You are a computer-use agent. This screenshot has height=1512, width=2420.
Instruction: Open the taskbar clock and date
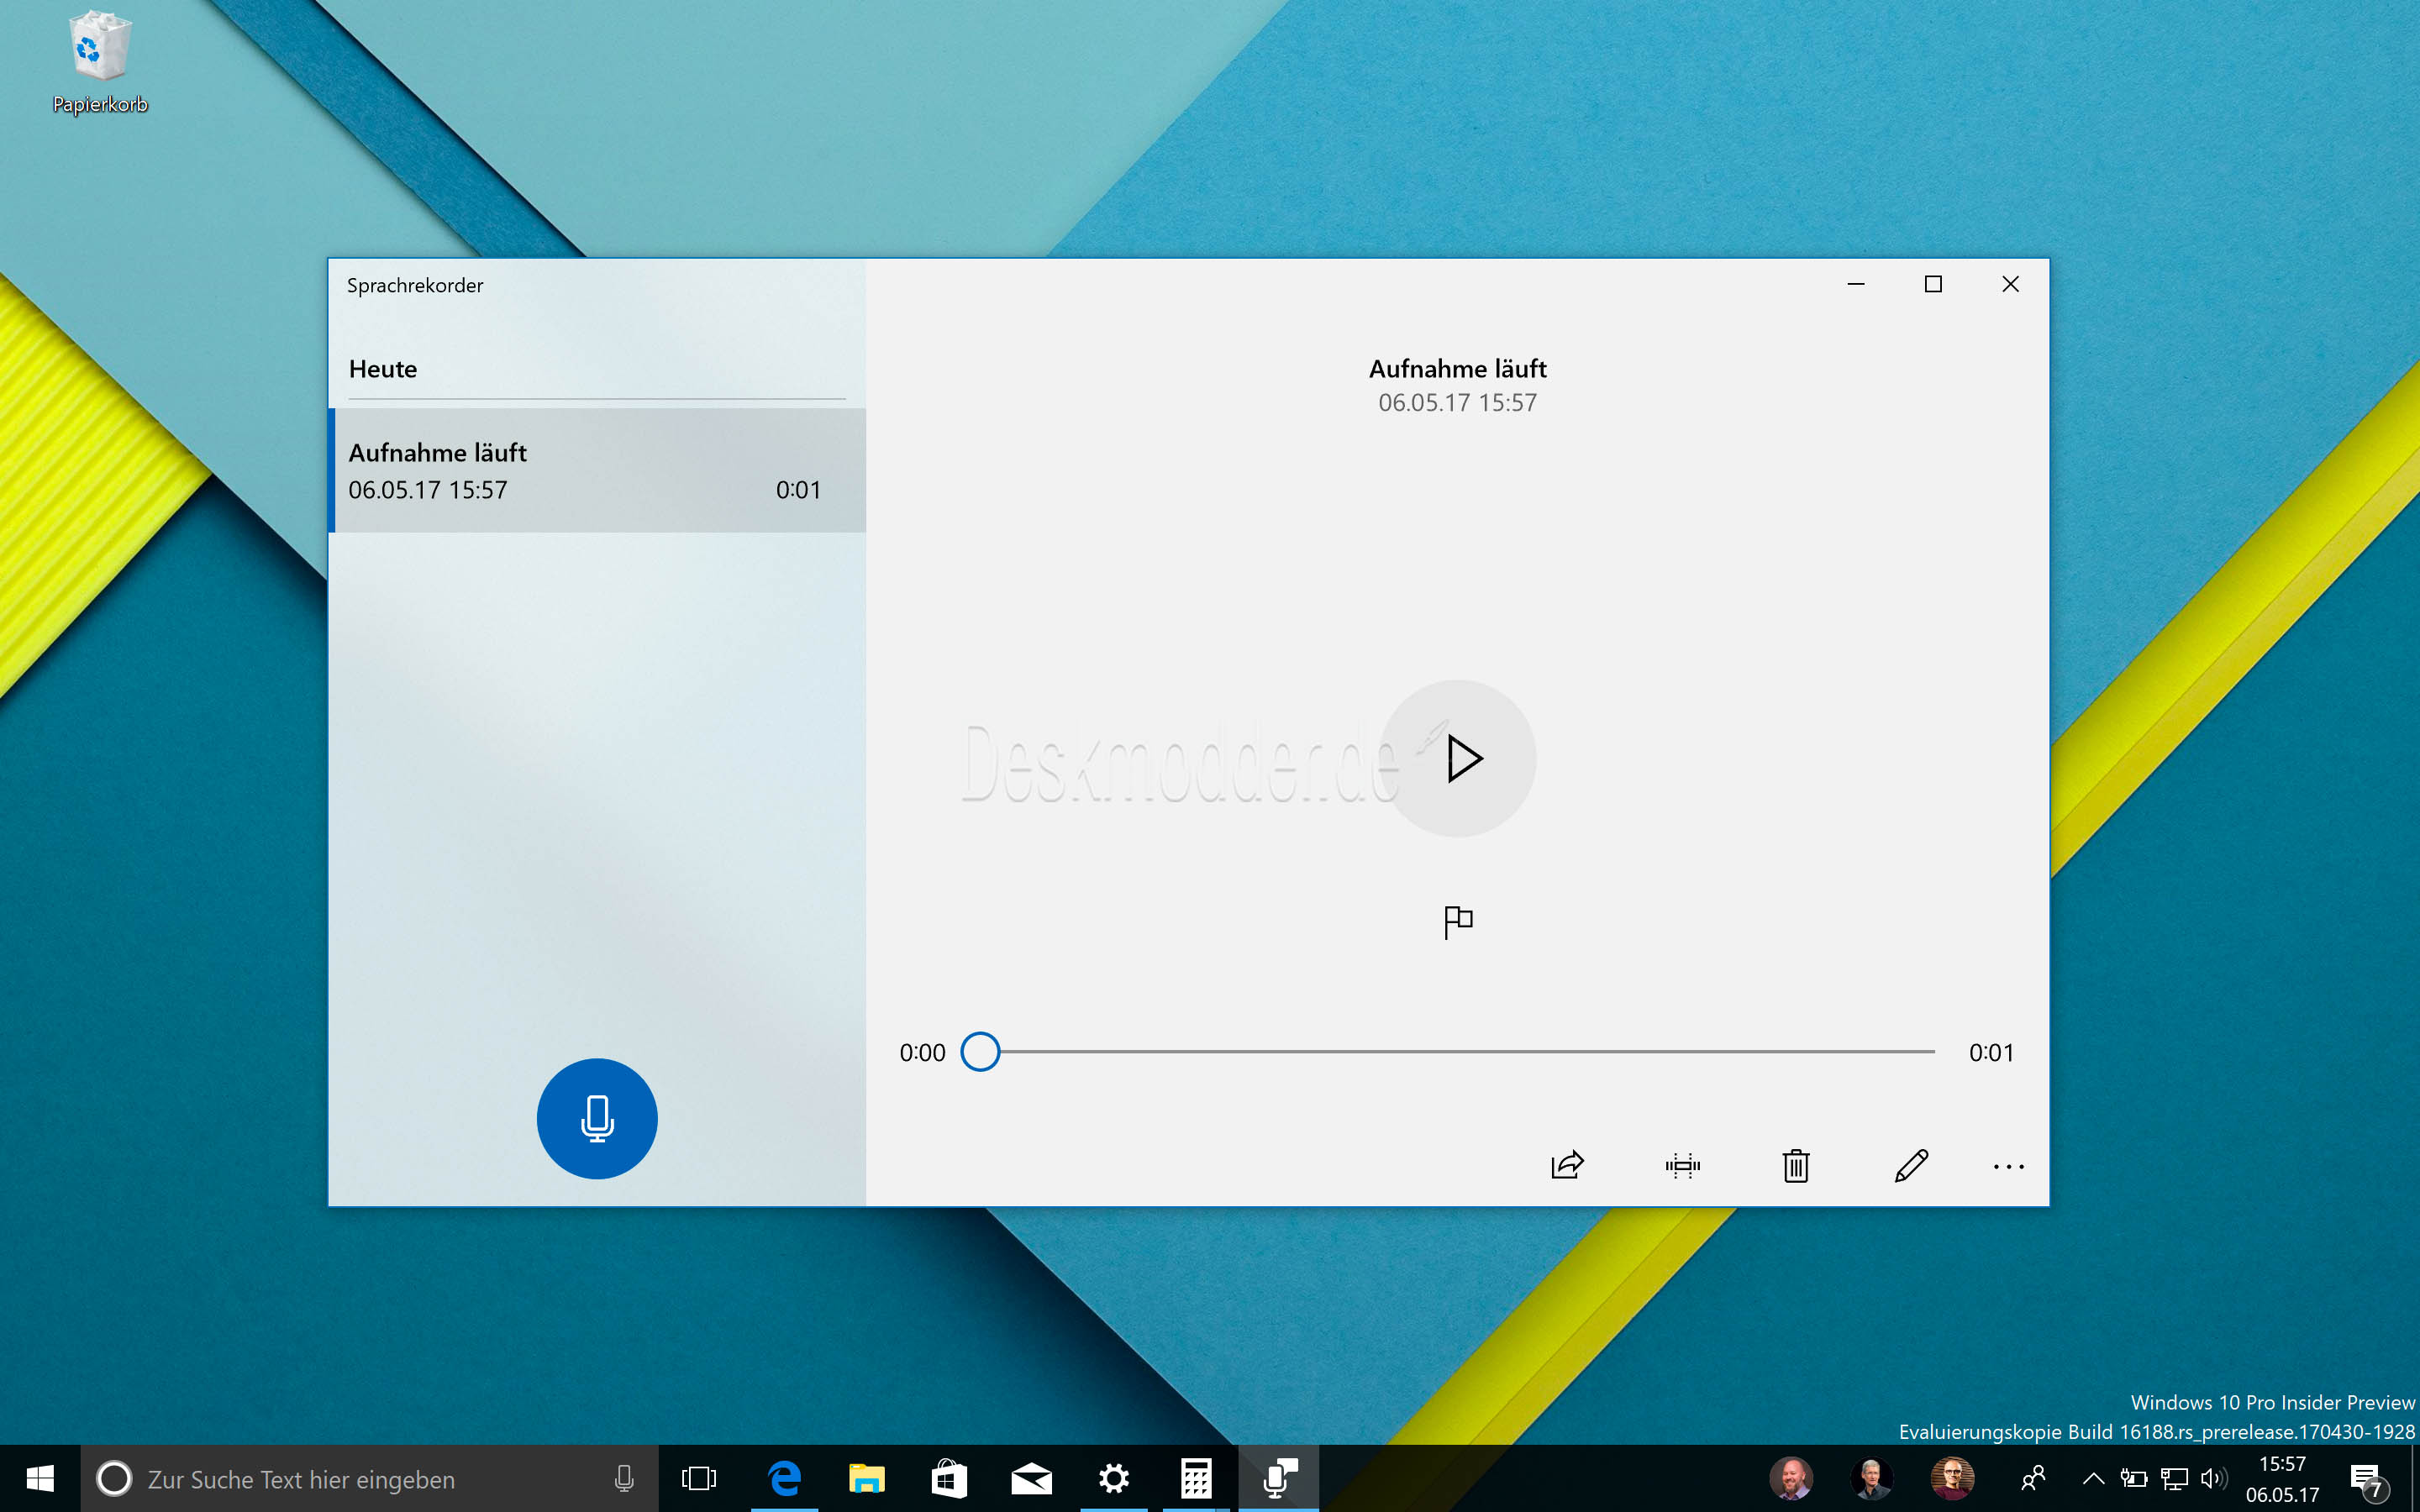[2282, 1479]
